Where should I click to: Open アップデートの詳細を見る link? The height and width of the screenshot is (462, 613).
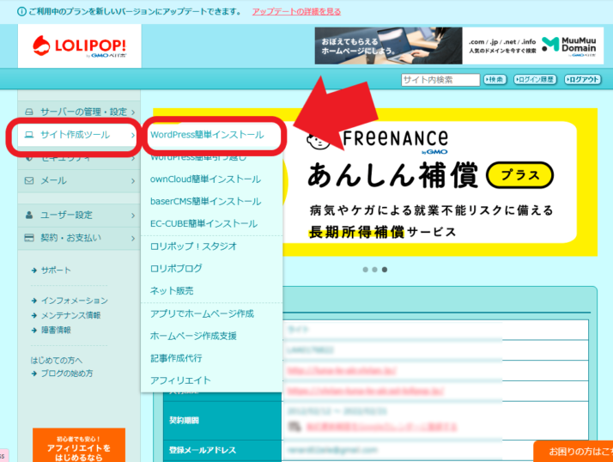(296, 12)
